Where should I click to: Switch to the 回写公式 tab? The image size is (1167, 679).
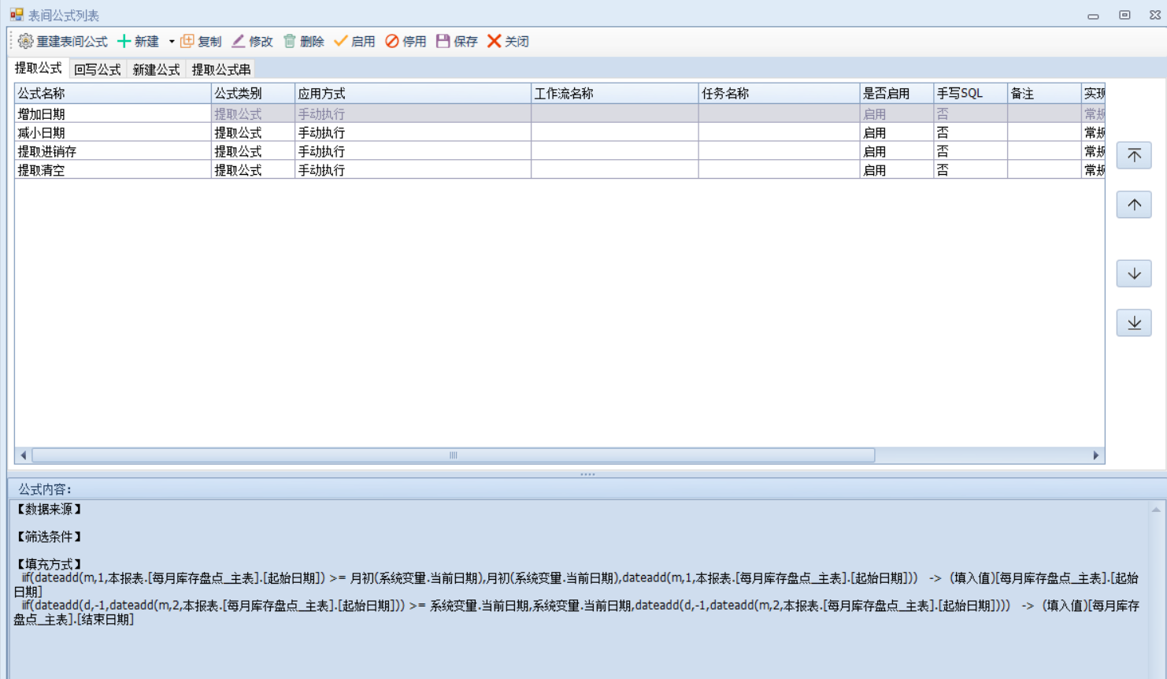[97, 69]
